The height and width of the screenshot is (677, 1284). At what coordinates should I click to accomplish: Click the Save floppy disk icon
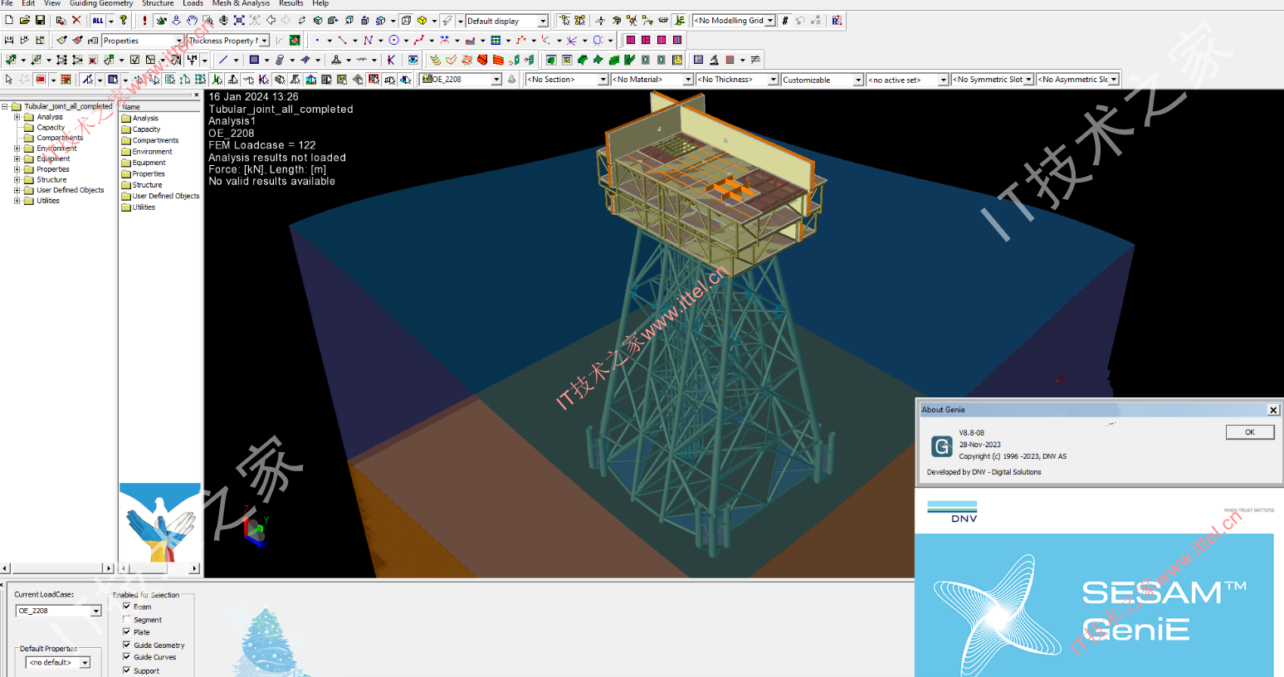(x=40, y=21)
